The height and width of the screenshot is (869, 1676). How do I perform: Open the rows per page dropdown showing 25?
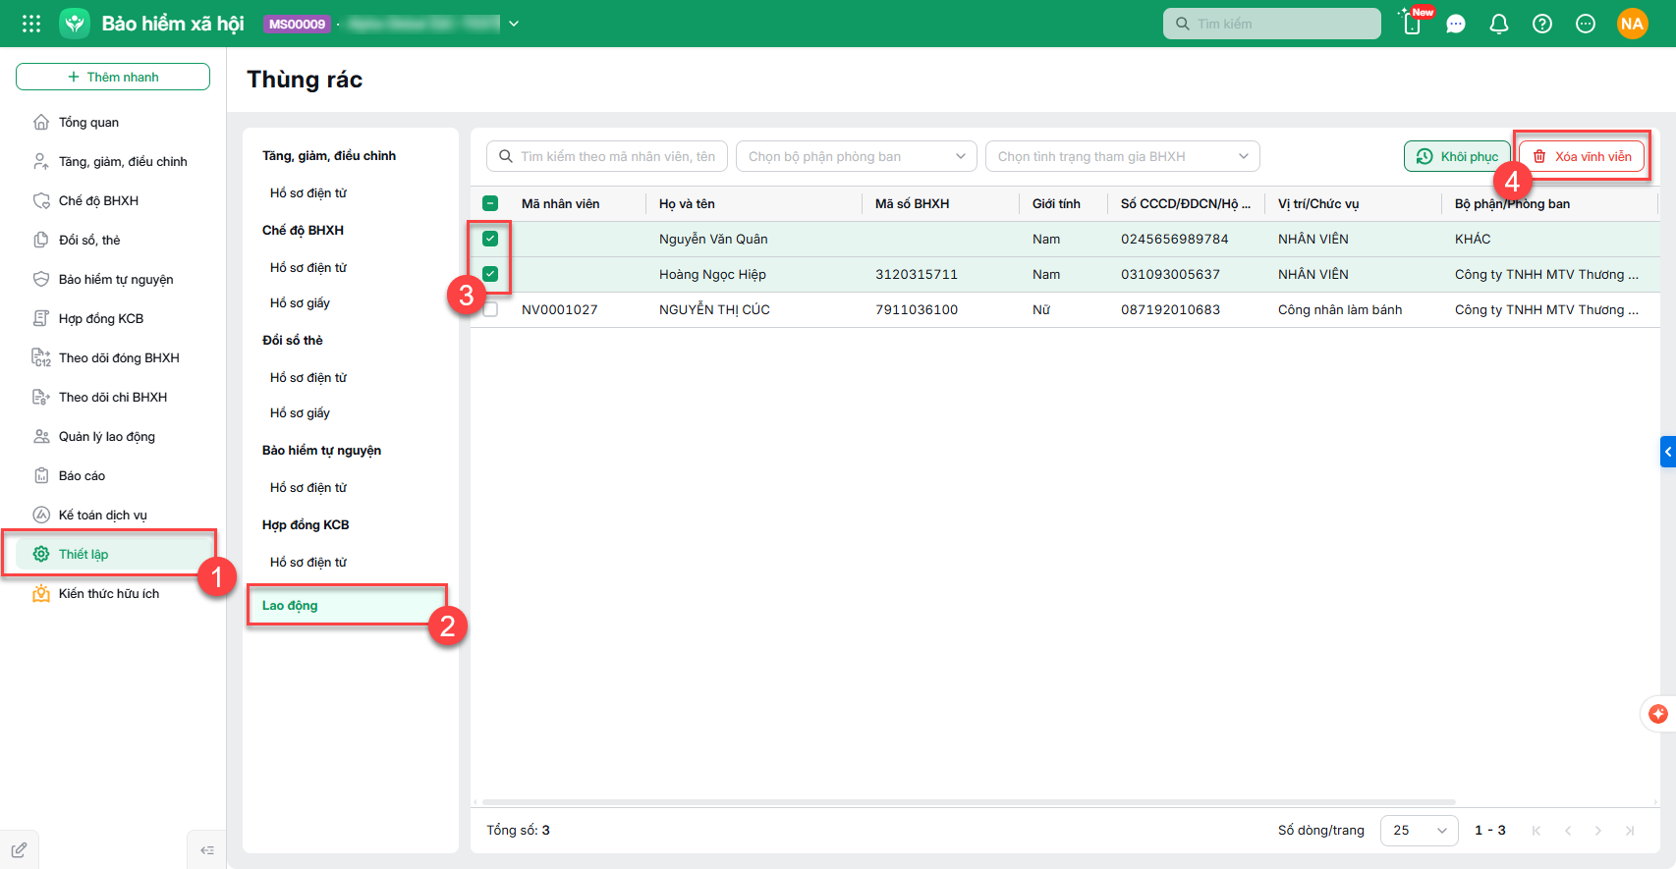coord(1420,830)
